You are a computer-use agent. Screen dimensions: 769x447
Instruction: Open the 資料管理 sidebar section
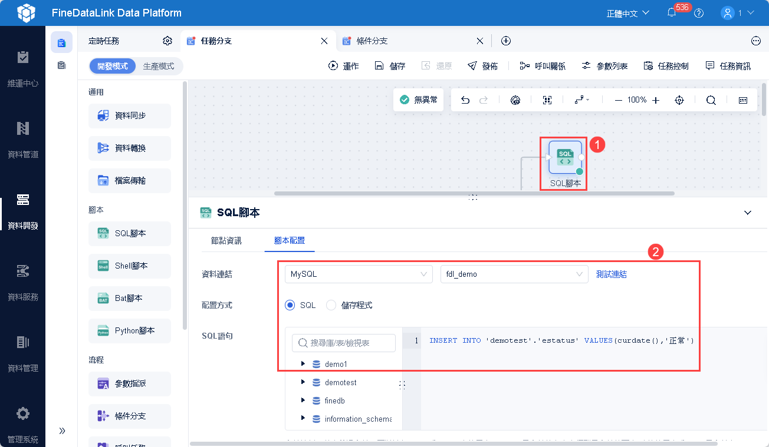pyautogui.click(x=22, y=354)
